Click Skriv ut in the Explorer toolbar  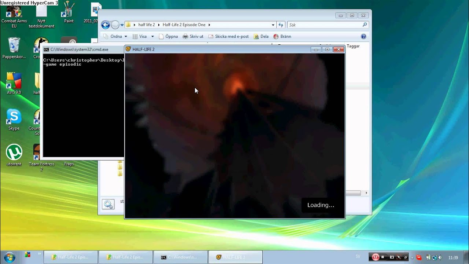coord(193,36)
